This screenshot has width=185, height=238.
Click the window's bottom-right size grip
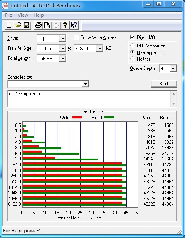point(179,231)
